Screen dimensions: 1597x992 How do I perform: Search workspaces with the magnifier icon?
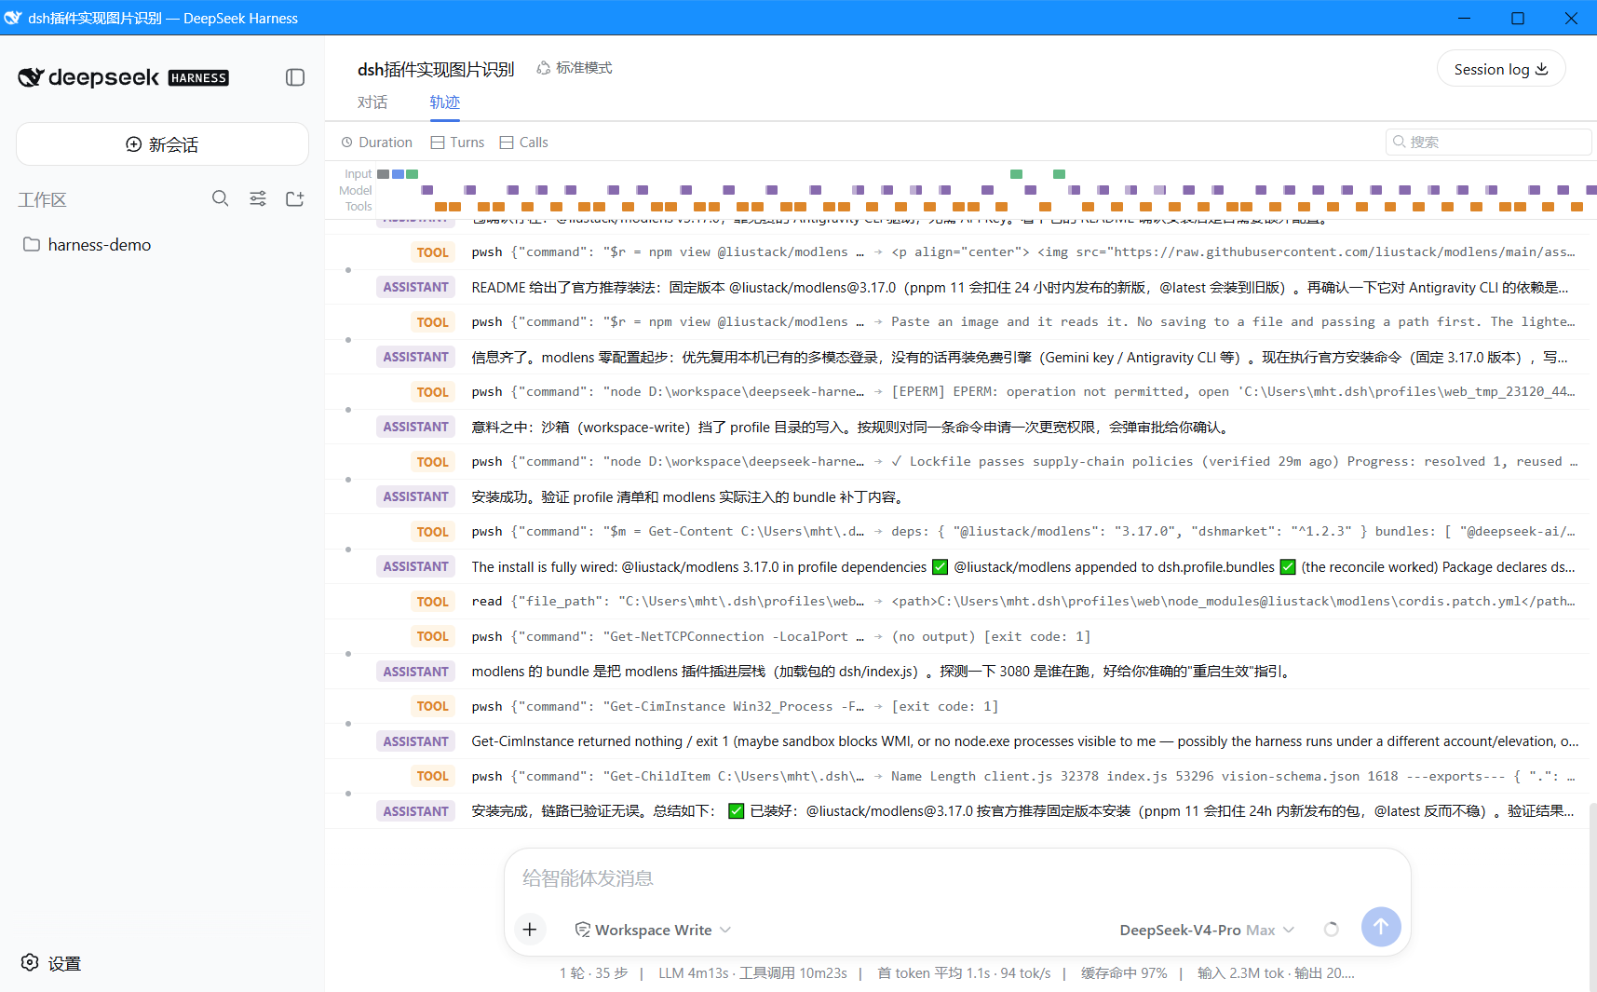[x=220, y=198]
